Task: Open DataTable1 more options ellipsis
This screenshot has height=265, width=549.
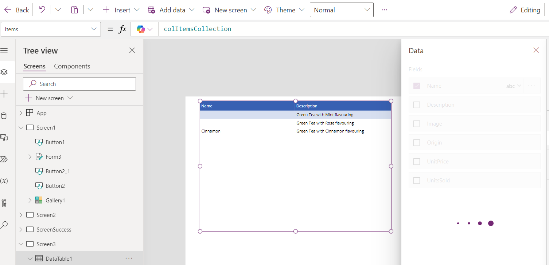Action: pyautogui.click(x=129, y=258)
